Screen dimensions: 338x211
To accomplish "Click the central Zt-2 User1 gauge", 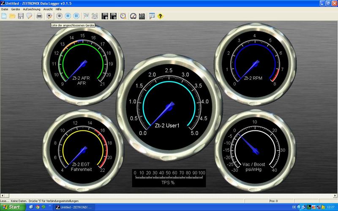I will (169, 107).
